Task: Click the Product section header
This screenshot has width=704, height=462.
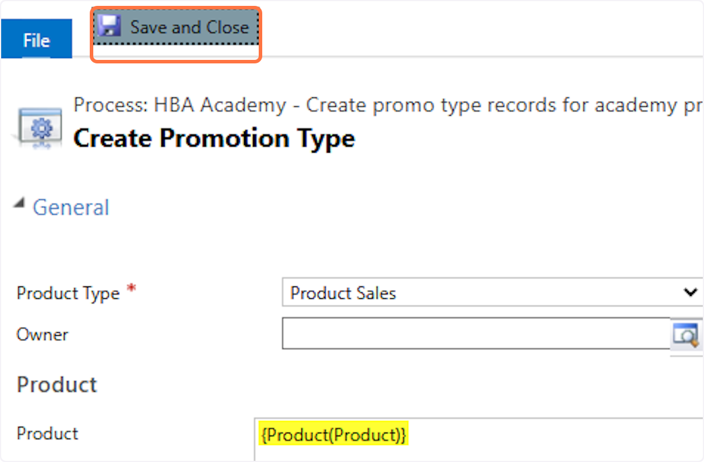Action: pos(57,385)
